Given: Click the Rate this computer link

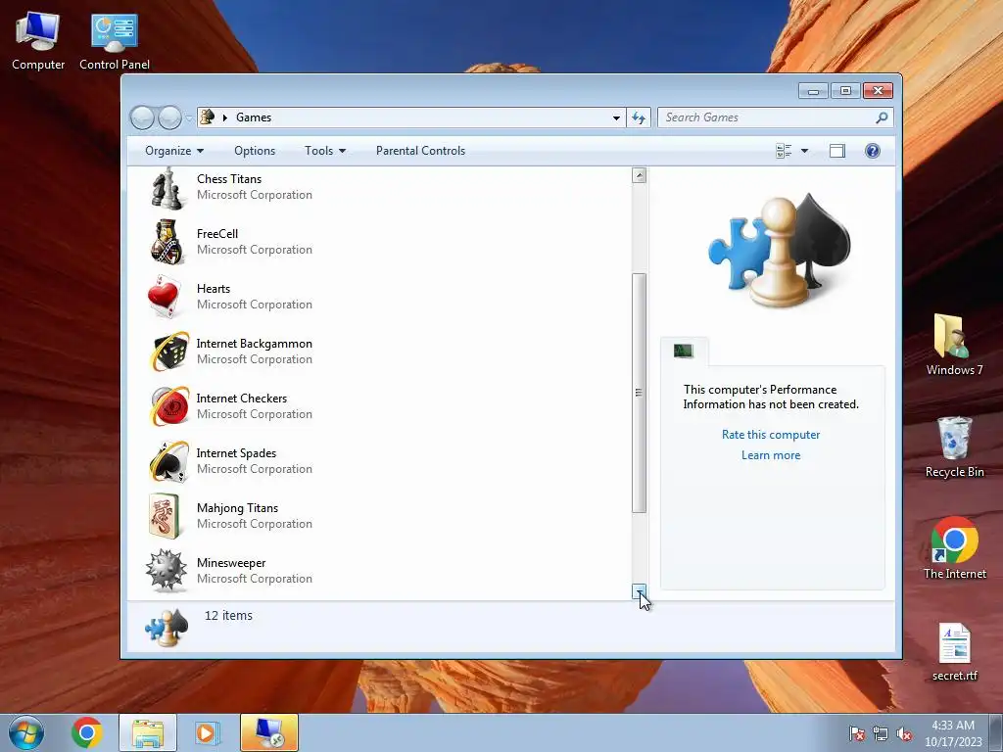Looking at the screenshot, I should (x=771, y=435).
